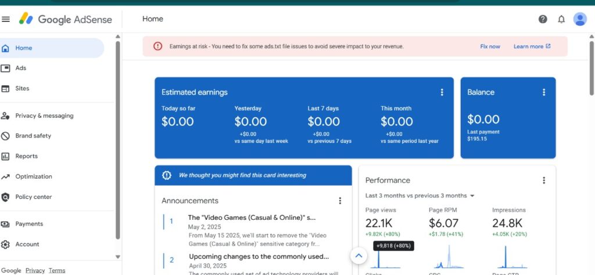
Task: Click the Page RPM sparkline chart
Action: pos(449,257)
